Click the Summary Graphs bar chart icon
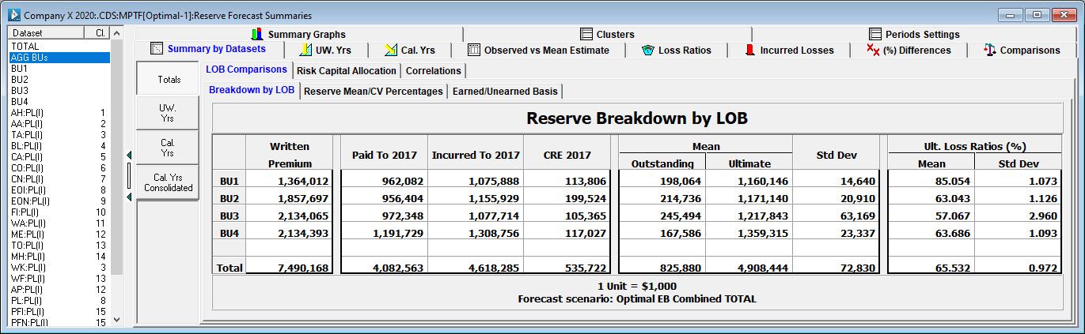 click(256, 34)
